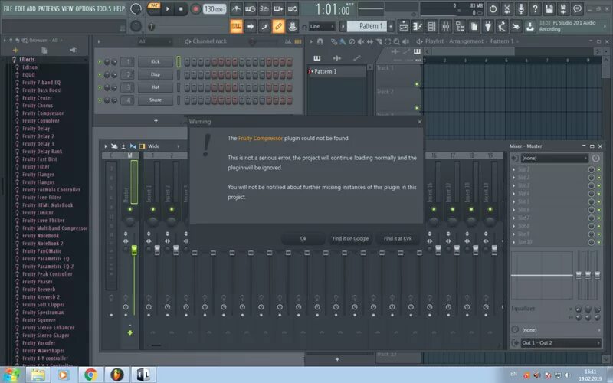The image size is (613, 383).
Task: Click the Stop button in transport
Action: [x=181, y=8]
